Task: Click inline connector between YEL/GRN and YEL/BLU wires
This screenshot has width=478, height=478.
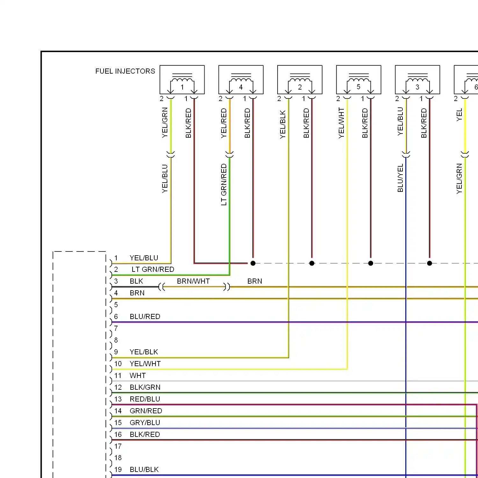Action: [x=171, y=155]
